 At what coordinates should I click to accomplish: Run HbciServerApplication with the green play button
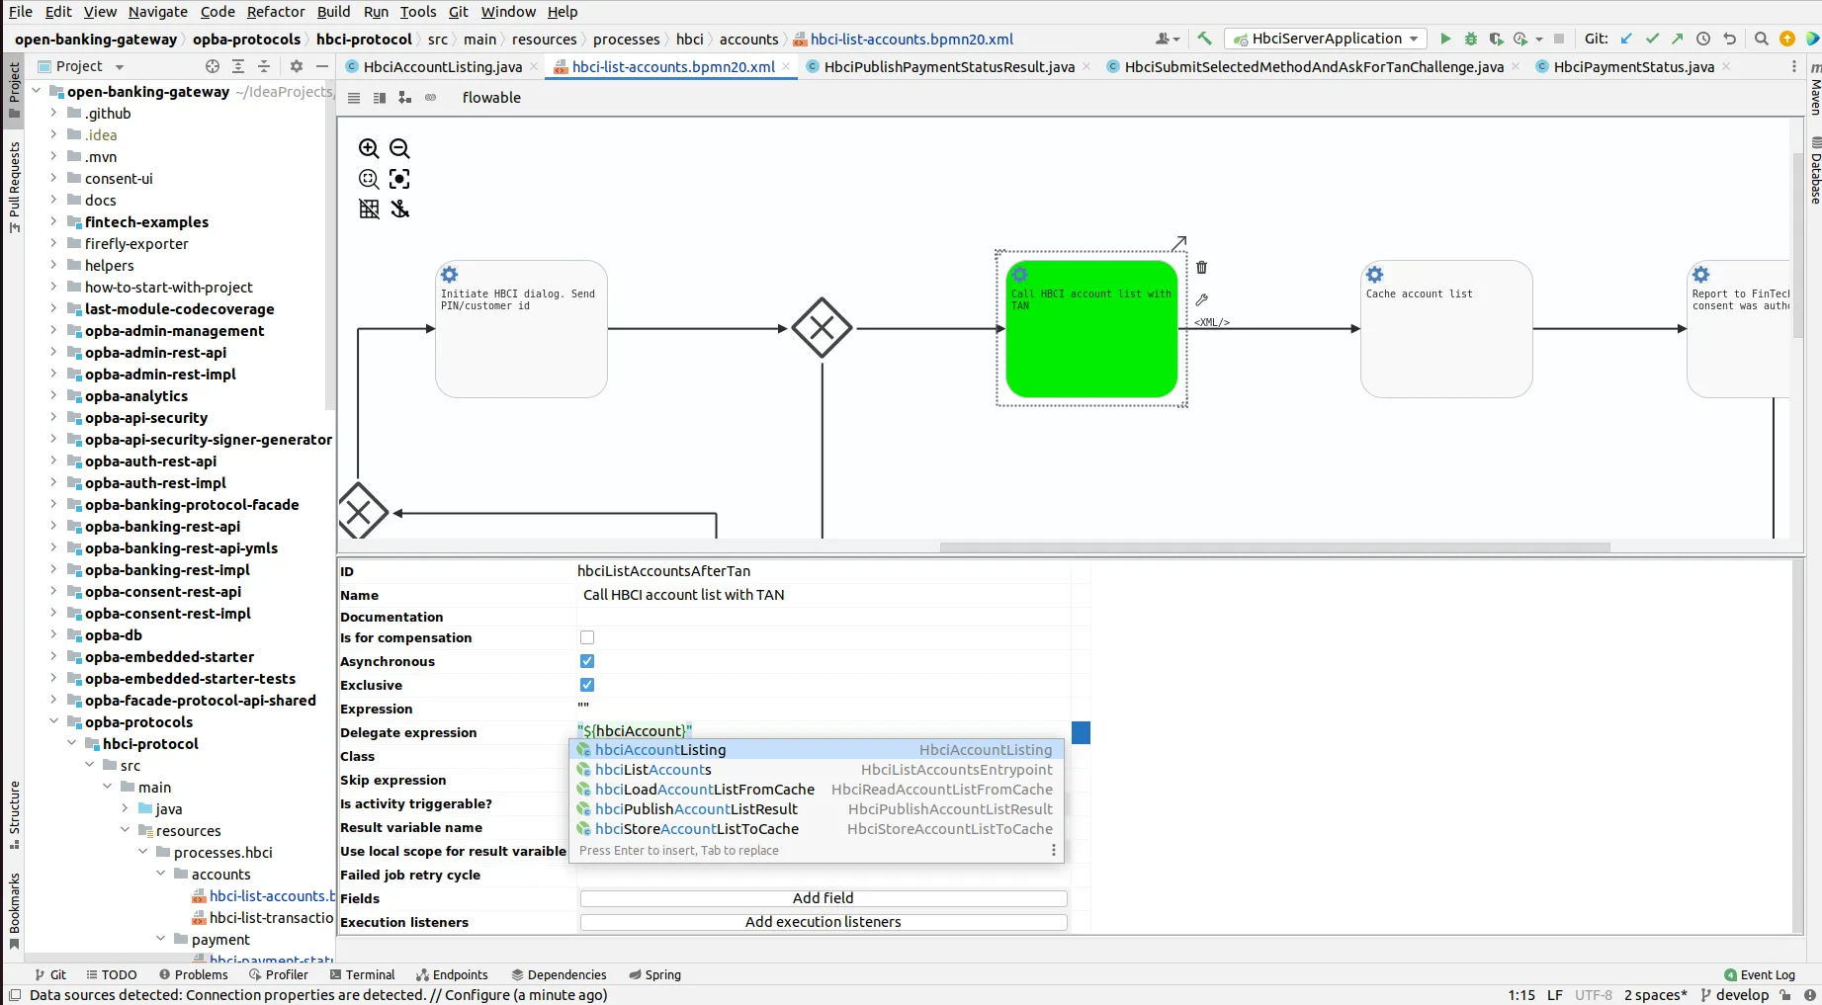pyautogui.click(x=1445, y=39)
